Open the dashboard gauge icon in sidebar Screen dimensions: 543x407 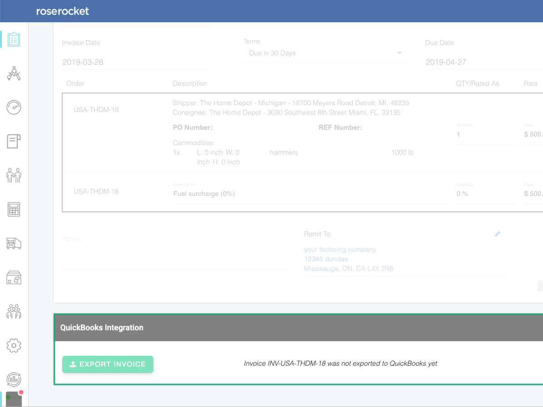coord(14,107)
